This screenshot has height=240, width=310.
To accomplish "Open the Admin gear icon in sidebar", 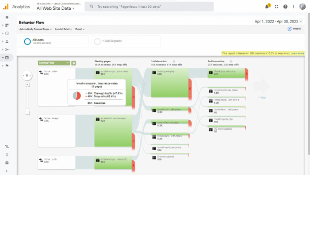I will [7, 163].
